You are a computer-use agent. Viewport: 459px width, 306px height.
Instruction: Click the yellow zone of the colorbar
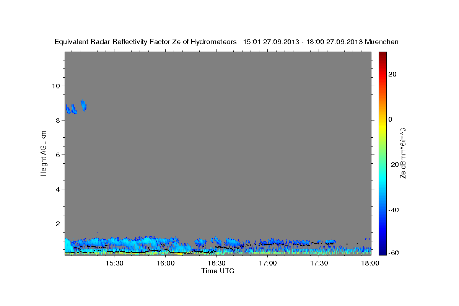(x=382, y=126)
